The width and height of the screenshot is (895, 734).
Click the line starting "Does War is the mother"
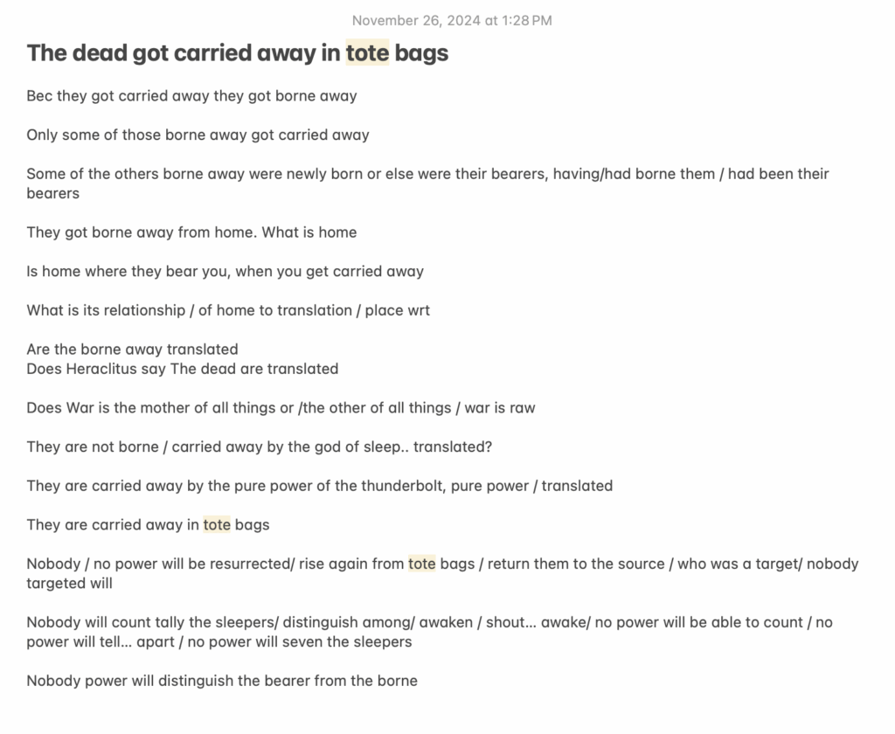pyautogui.click(x=280, y=408)
